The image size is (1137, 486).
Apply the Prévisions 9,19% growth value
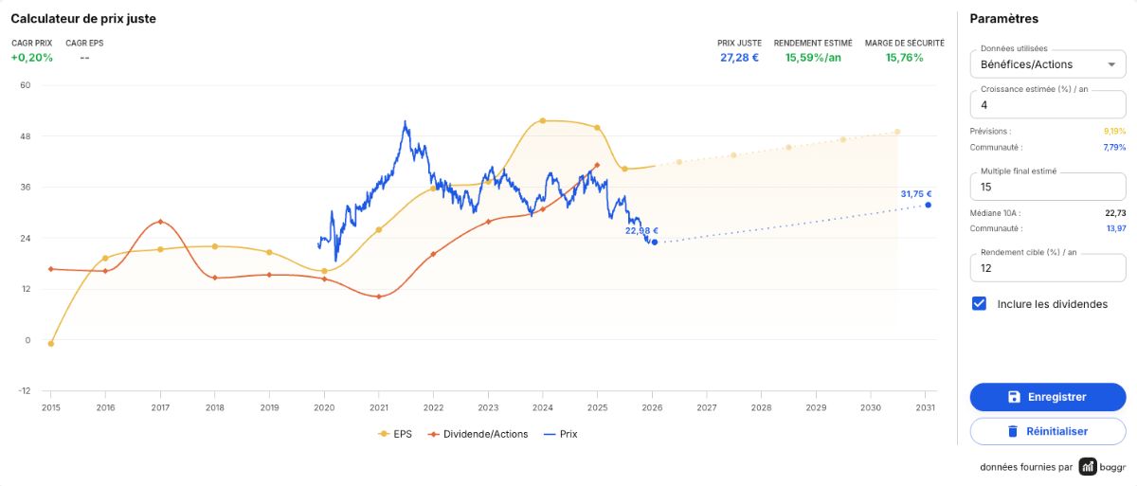coord(1113,131)
